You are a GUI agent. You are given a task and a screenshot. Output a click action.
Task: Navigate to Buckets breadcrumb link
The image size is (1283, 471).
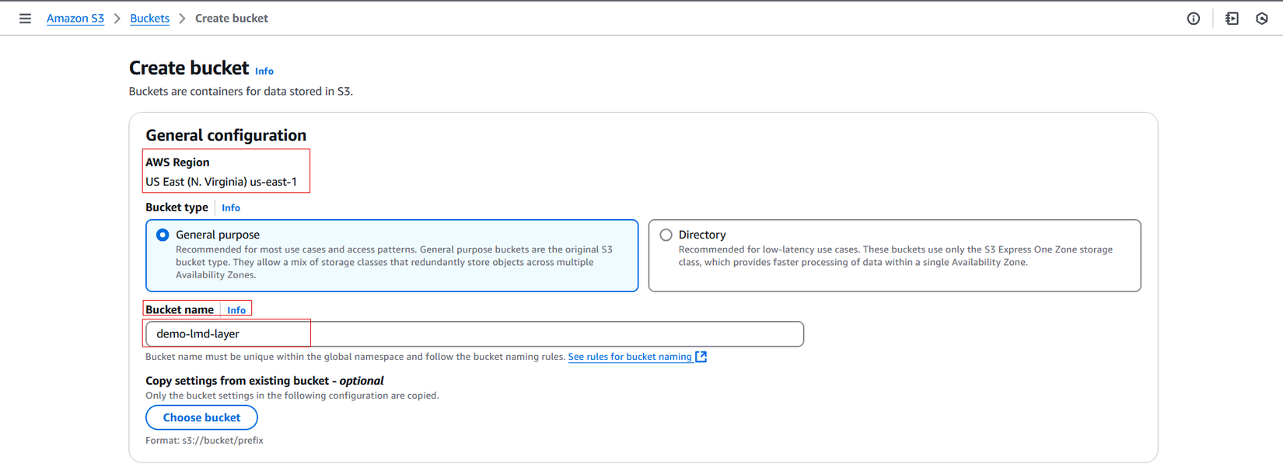(x=149, y=19)
